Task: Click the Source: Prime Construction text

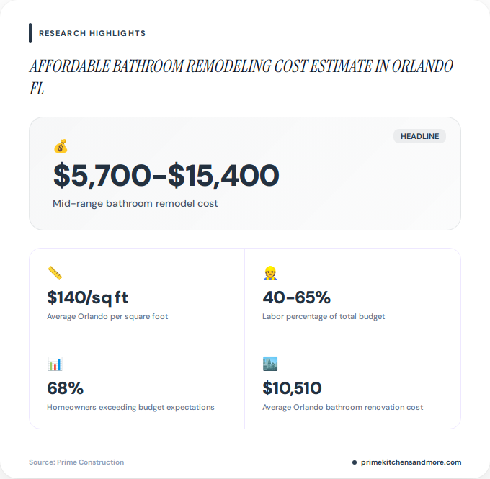Action: [76, 462]
